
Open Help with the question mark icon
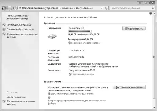point(151,14)
